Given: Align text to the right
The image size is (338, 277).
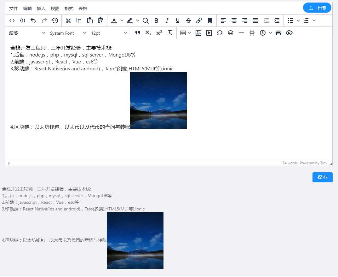Looking at the screenshot, I should click(245, 21).
